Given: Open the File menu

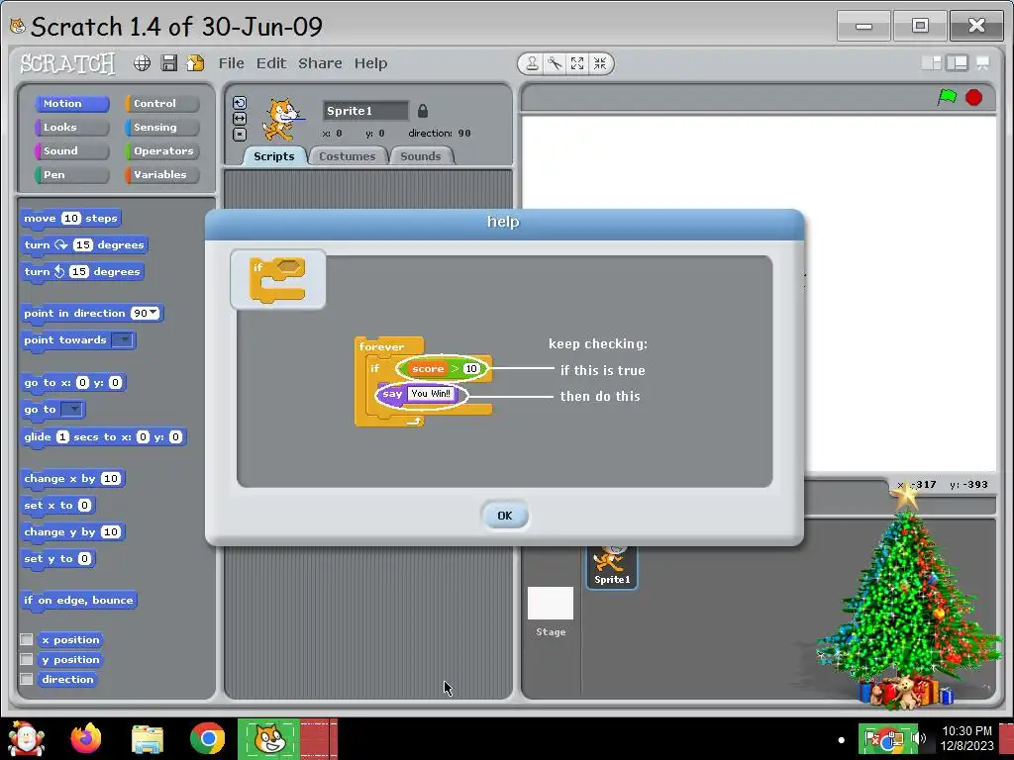Looking at the screenshot, I should coord(232,62).
